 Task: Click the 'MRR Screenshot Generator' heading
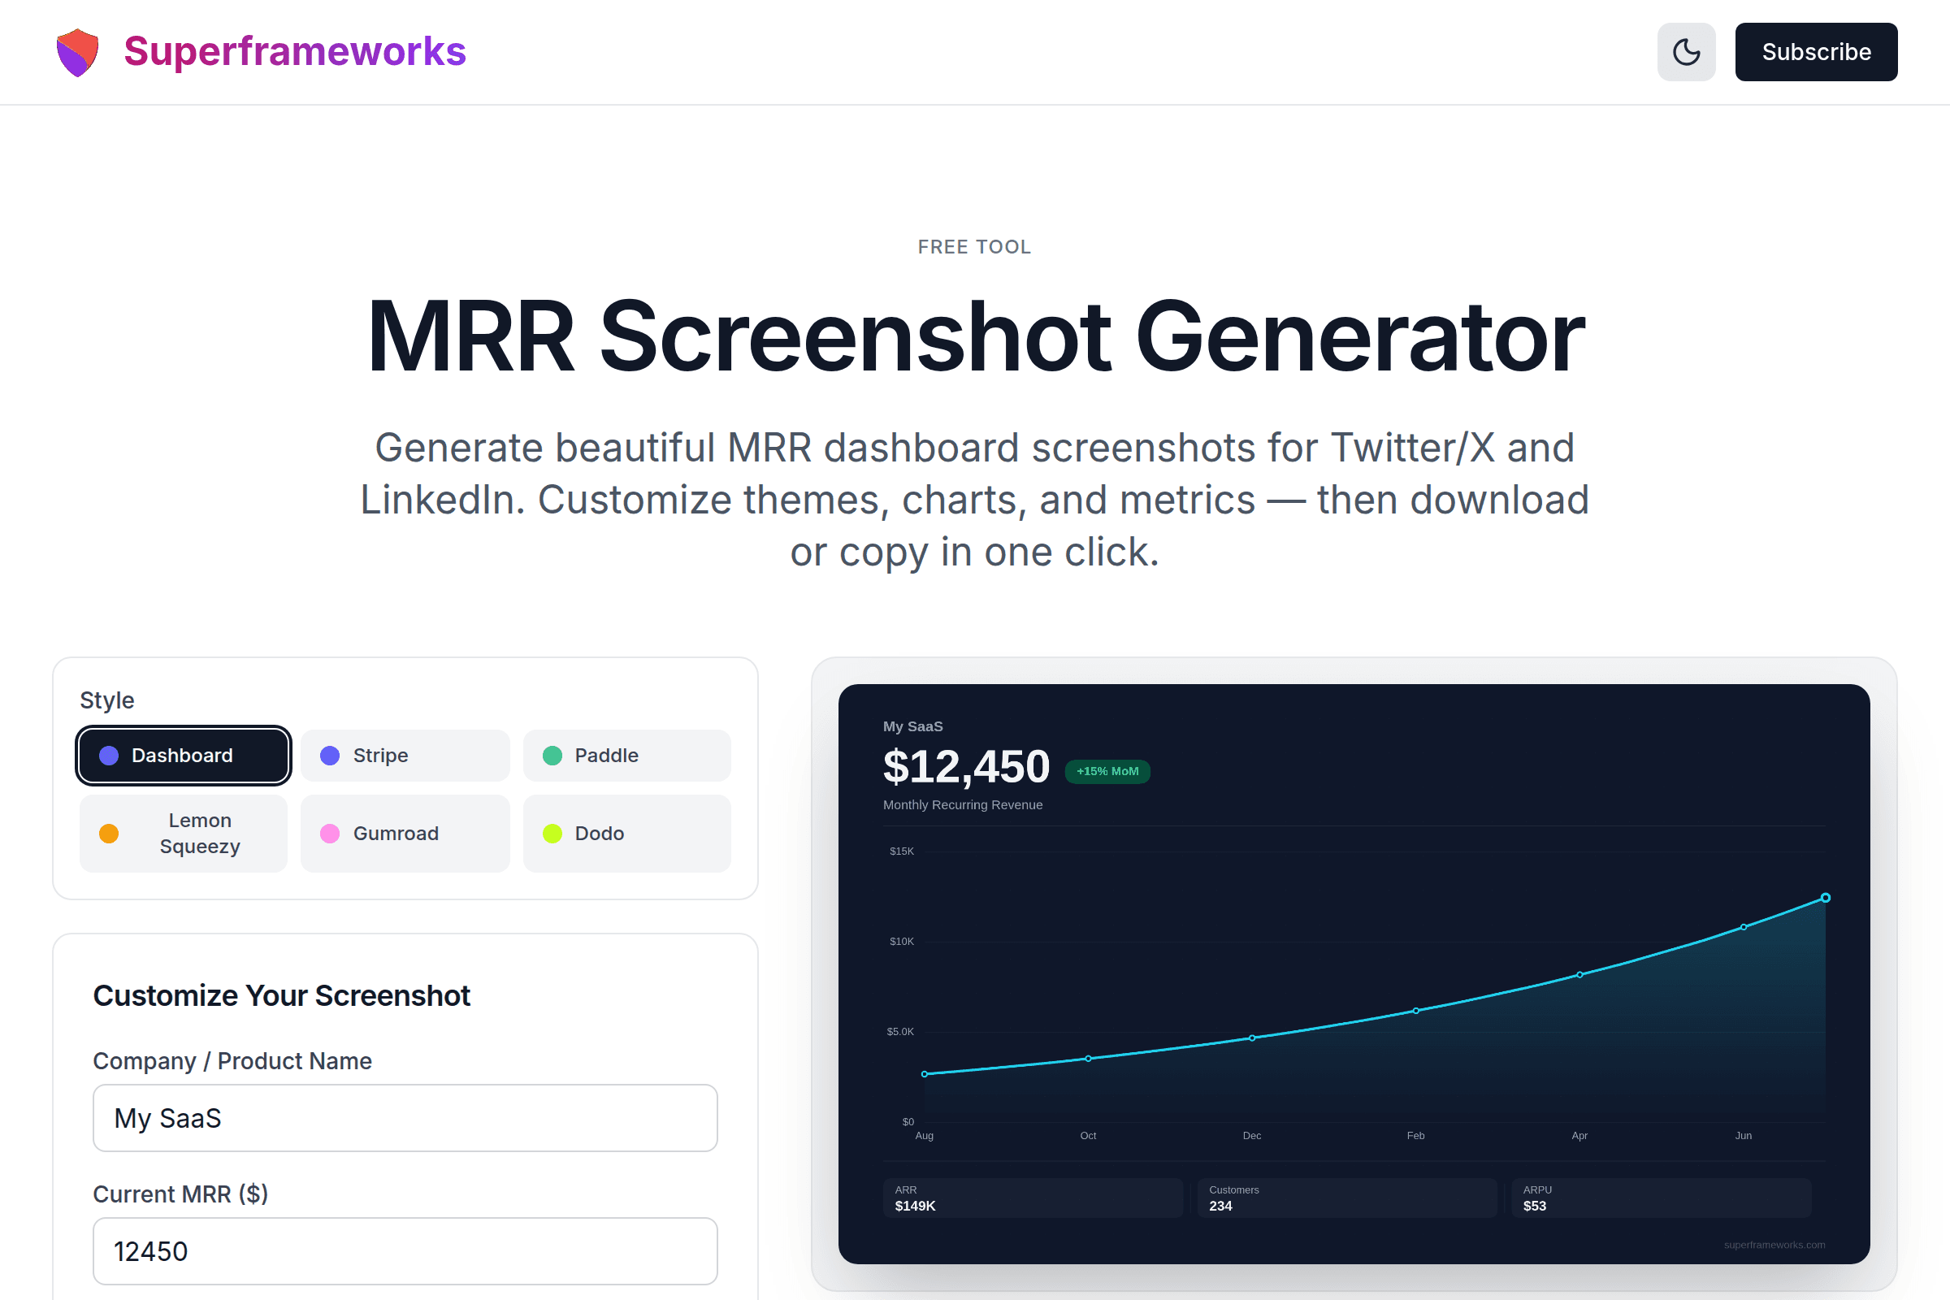975,336
